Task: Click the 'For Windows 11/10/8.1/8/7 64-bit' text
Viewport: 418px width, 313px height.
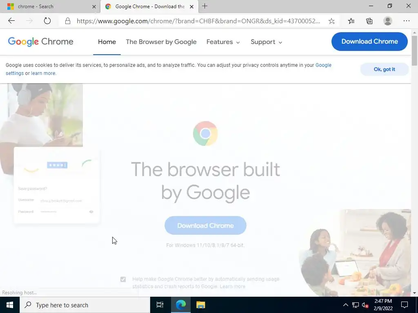Action: pos(205,245)
